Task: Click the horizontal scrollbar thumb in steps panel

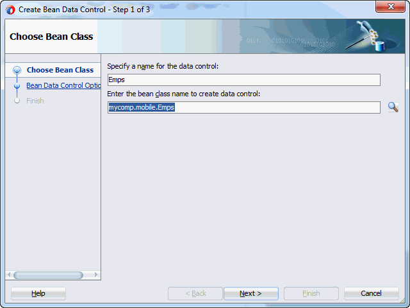Action: pyautogui.click(x=49, y=275)
